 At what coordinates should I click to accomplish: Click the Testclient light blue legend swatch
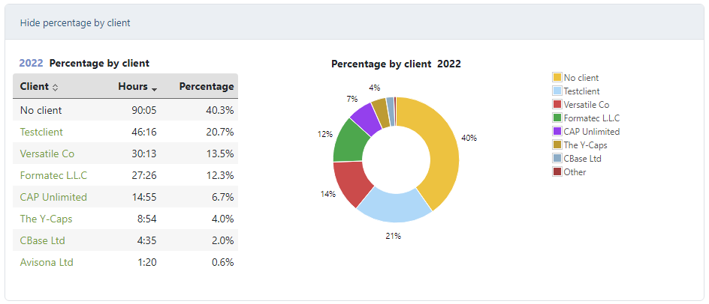point(557,91)
